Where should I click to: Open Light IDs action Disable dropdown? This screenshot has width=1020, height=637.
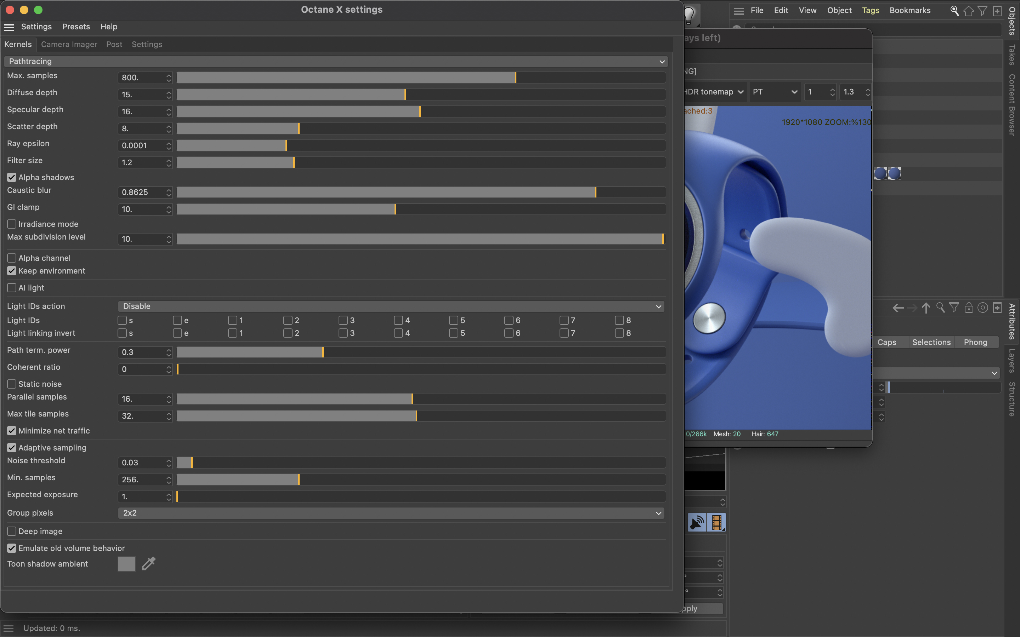pyautogui.click(x=391, y=306)
